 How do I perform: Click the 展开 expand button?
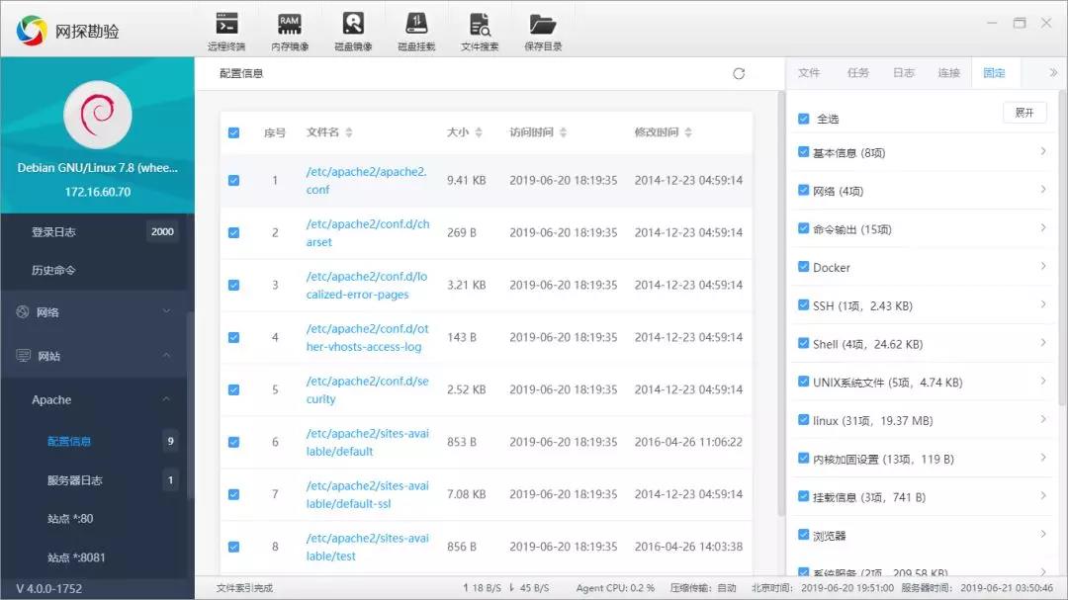[x=1024, y=112]
